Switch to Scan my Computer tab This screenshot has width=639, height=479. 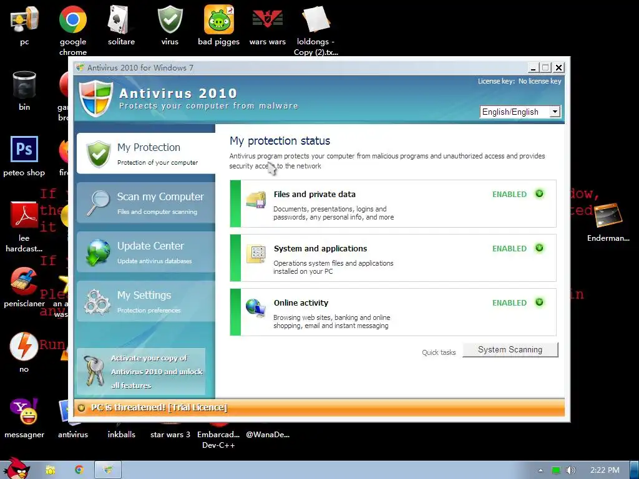tap(146, 203)
